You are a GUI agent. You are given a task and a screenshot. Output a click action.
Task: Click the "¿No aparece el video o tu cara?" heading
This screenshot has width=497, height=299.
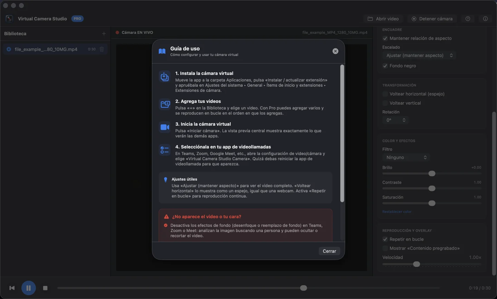point(207,217)
